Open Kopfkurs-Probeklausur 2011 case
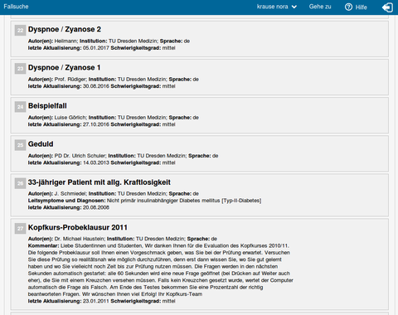 [78, 227]
